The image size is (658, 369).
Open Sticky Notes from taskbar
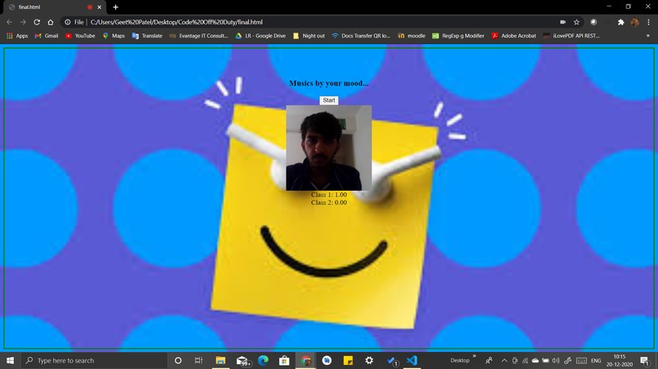pos(348,361)
